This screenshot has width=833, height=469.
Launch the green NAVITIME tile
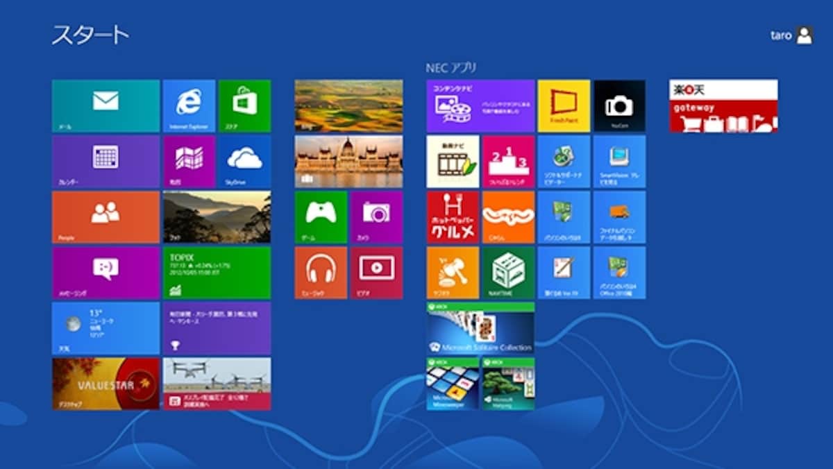[508, 272]
